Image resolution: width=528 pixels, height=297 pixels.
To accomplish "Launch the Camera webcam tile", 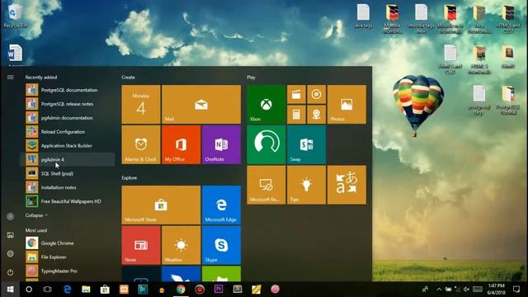I will (316, 115).
